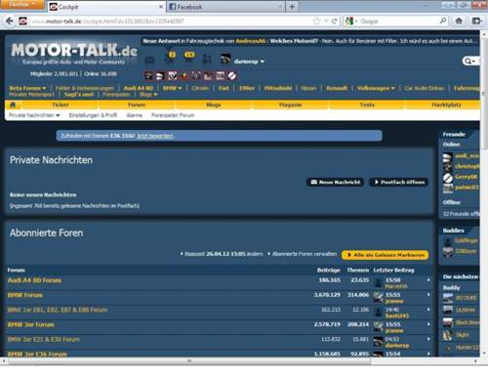Image resolution: width=488 pixels, height=381 pixels.
Task: Expand Beta Forum dropdown menu
Action: [44, 88]
